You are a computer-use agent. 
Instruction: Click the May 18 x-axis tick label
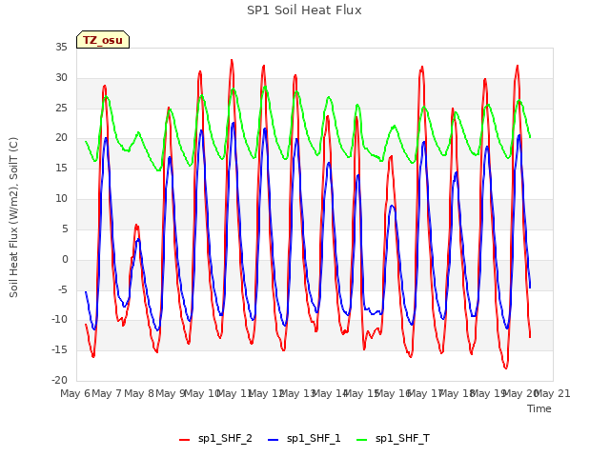[457, 393]
